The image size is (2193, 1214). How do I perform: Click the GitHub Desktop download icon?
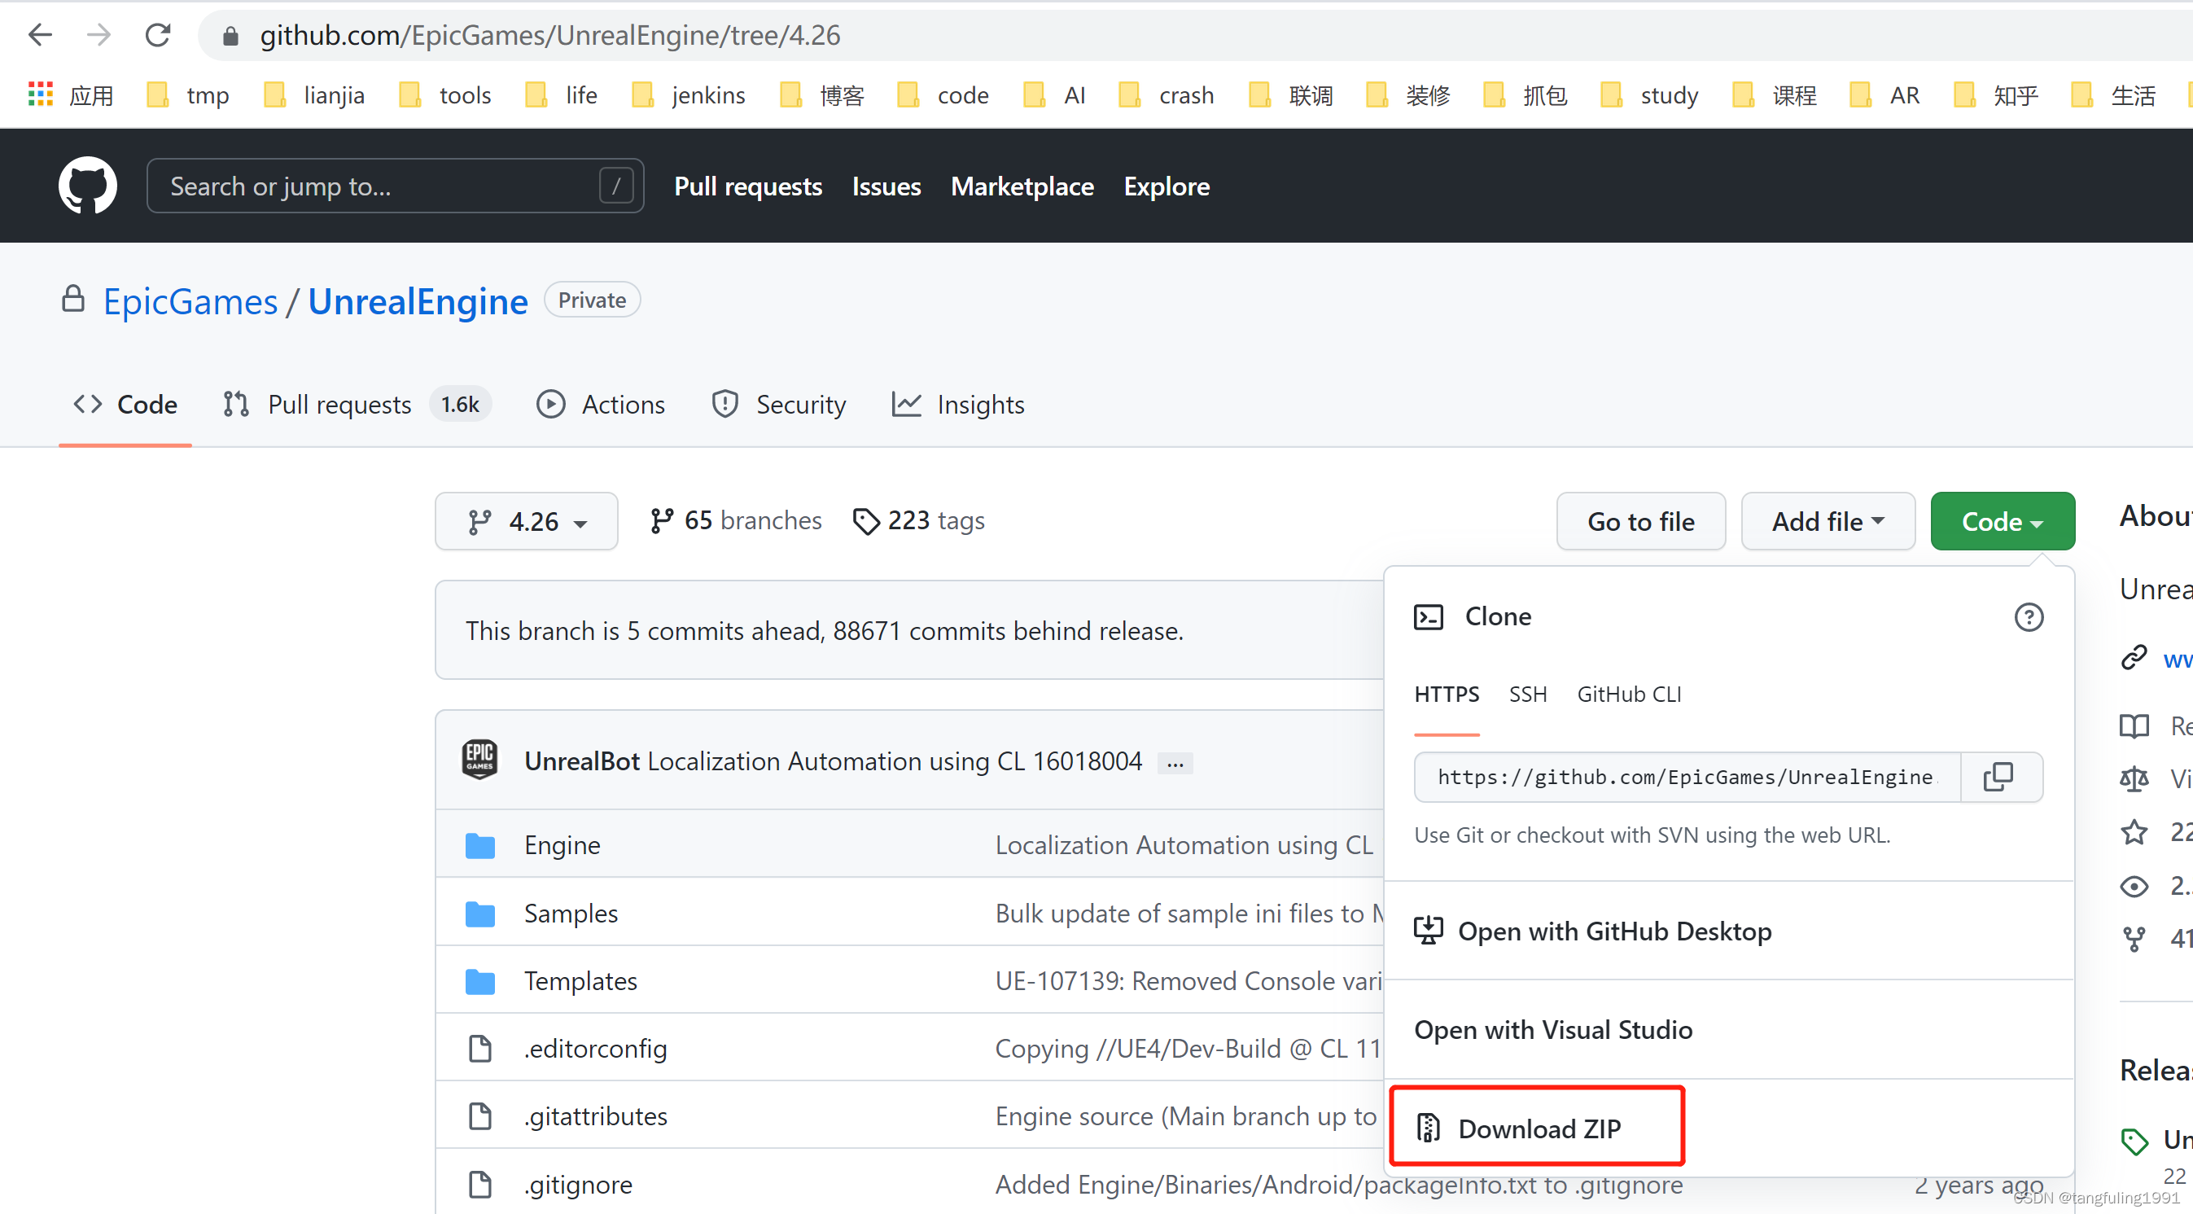point(1428,931)
